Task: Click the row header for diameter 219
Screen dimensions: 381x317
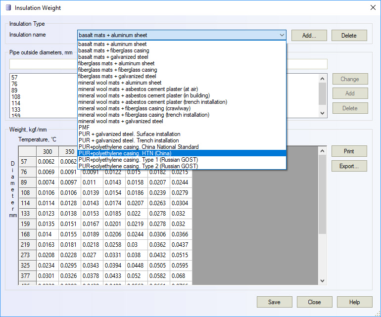Action: coord(27,245)
